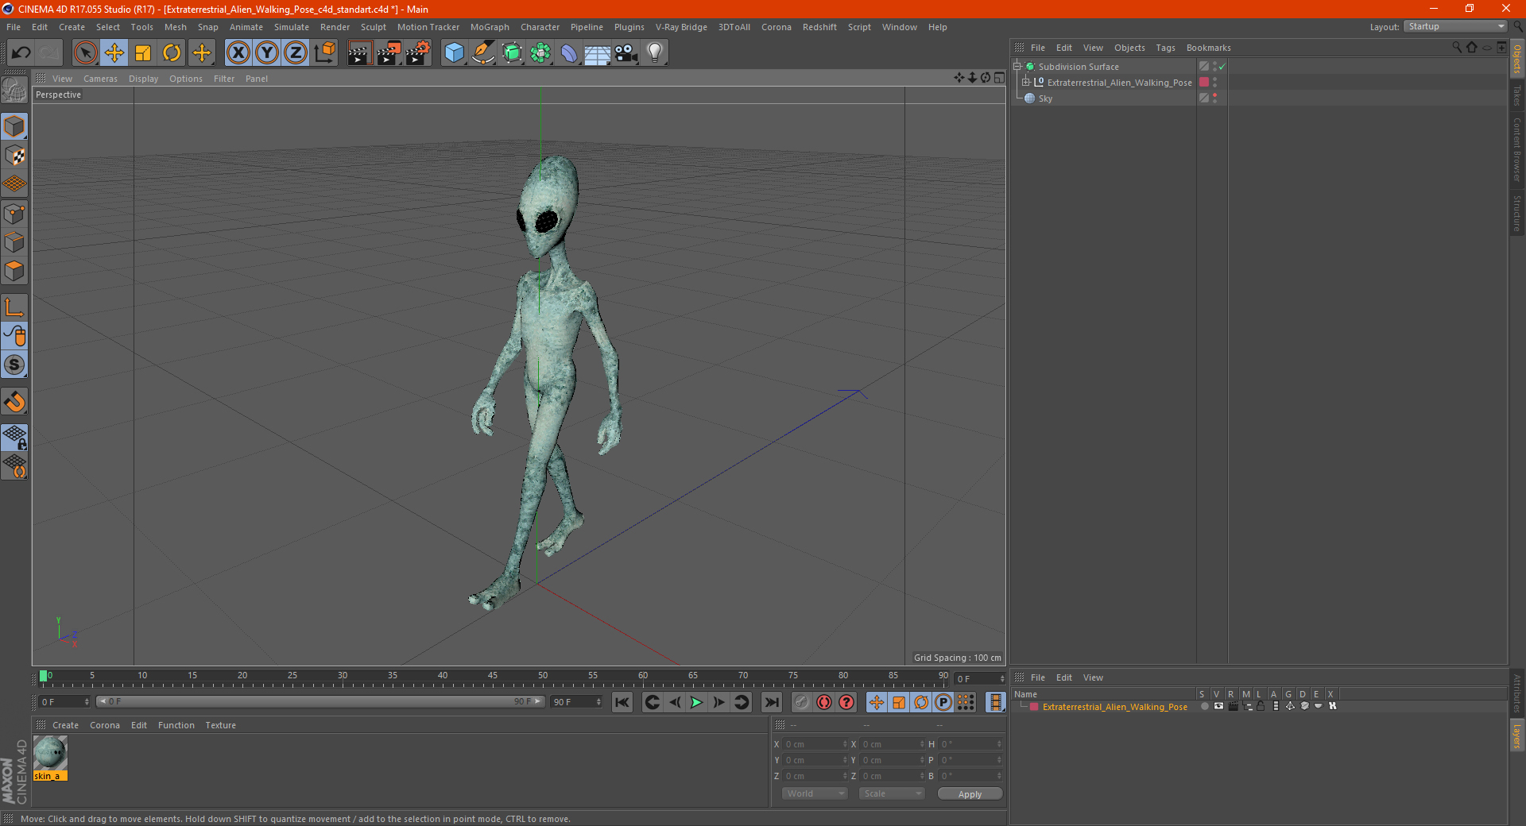Open the World coordinate dropdown
The width and height of the screenshot is (1526, 826).
815,793
